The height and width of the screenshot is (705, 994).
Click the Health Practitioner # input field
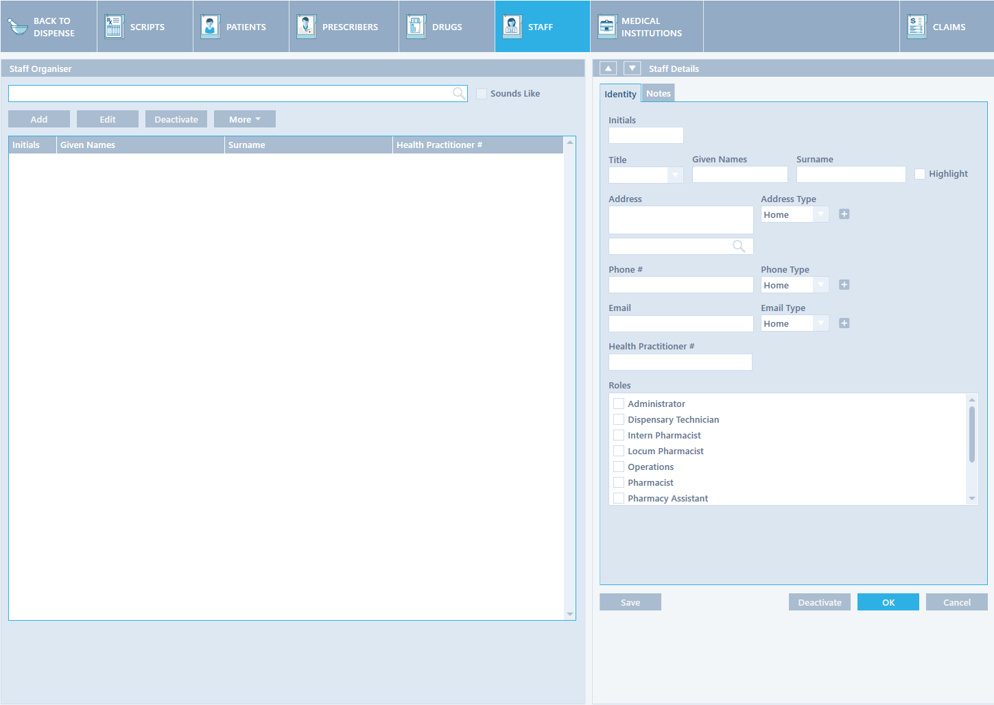click(x=680, y=362)
